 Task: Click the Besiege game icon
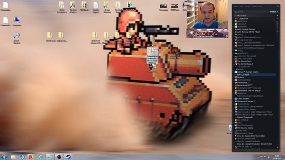236,77
